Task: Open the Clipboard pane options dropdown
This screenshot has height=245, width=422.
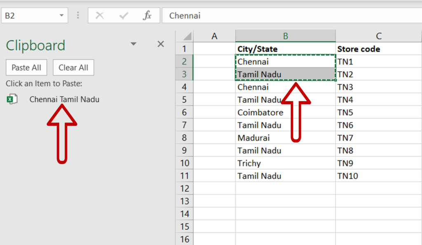Action: click(x=133, y=44)
